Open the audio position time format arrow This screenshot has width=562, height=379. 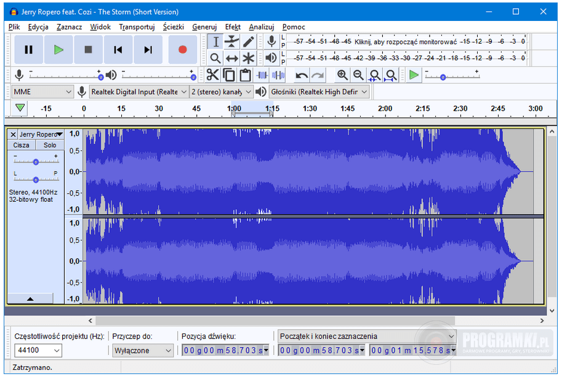[267, 350]
